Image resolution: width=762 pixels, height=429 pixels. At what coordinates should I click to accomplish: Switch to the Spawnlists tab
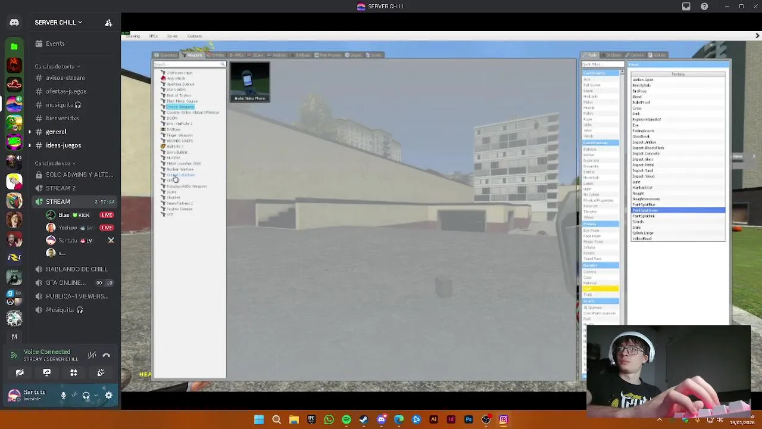[167, 55]
